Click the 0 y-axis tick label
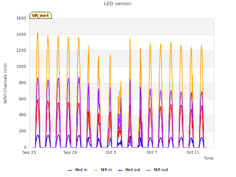 (x=25, y=147)
